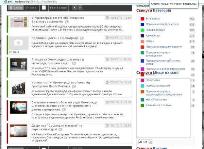Open report Агітація за Олександра Шаталова

click(x=58, y=61)
